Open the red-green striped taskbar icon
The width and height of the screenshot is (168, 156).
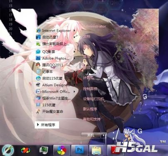tap(25, 150)
